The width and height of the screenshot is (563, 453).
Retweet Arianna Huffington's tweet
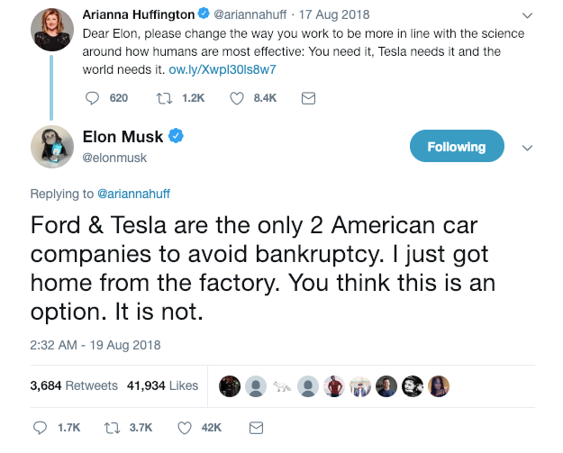tap(163, 98)
